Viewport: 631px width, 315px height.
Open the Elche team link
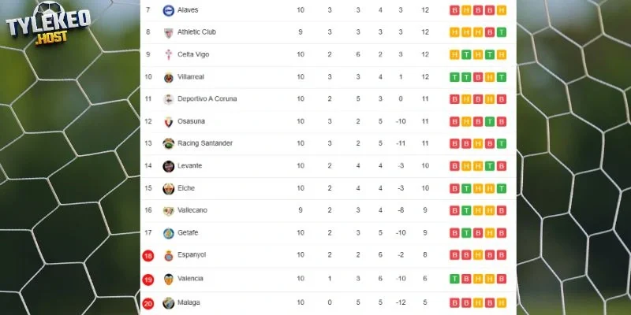coord(186,188)
